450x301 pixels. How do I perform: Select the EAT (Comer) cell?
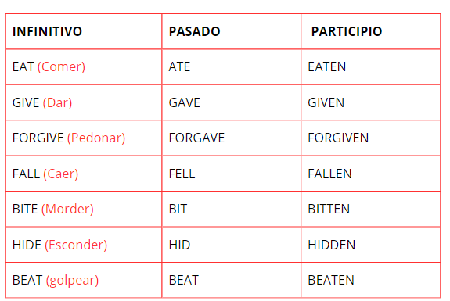click(x=84, y=66)
